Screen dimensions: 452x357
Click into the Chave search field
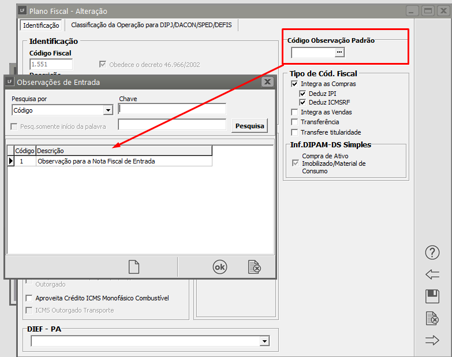172,109
